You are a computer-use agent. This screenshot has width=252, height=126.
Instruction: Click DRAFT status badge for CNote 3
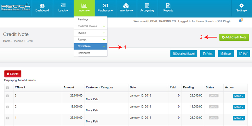click(x=214, y=96)
